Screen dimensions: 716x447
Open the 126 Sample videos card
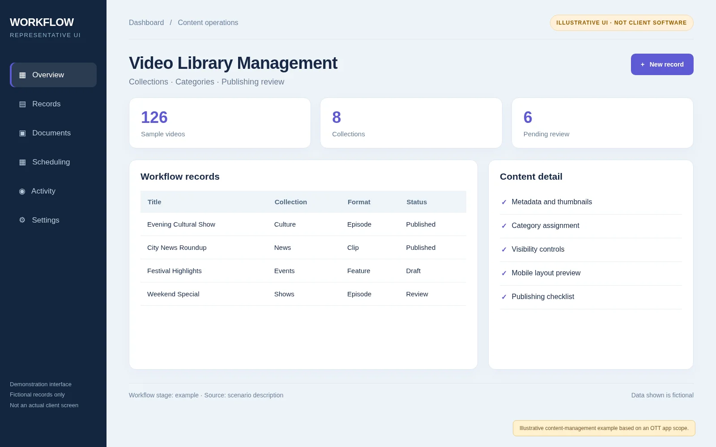(x=220, y=123)
